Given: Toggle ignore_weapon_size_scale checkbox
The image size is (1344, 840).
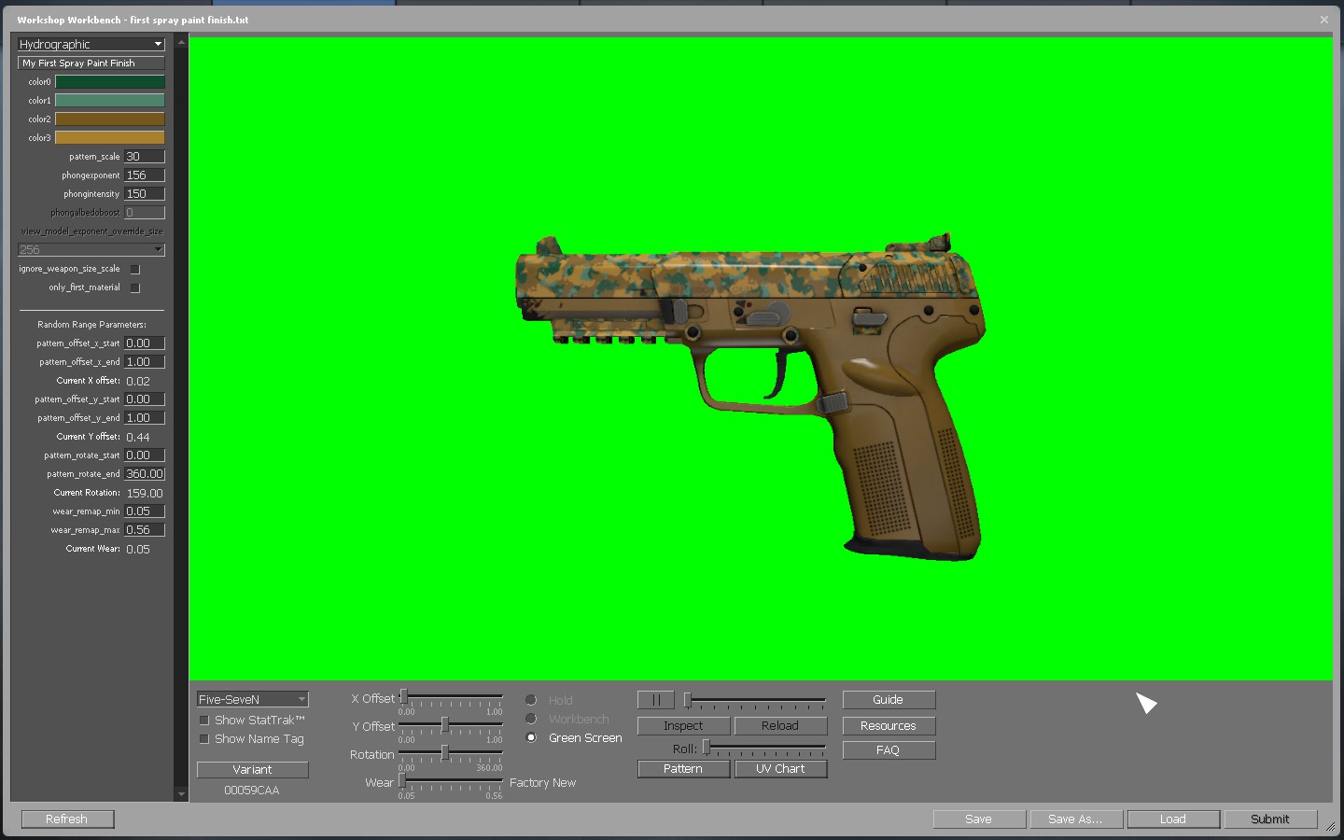Looking at the screenshot, I should click(x=135, y=269).
